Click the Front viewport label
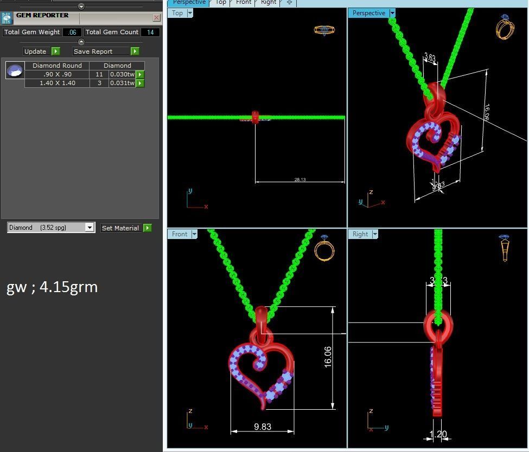Screen dimensions: 529x452 180,234
